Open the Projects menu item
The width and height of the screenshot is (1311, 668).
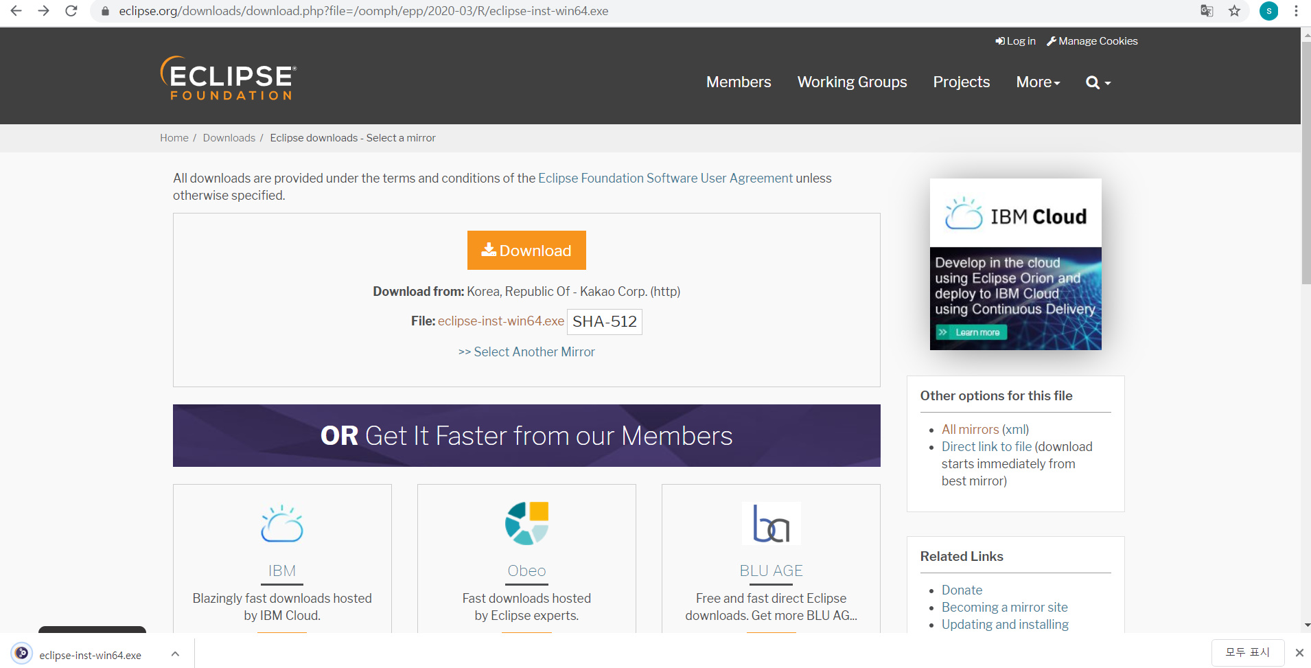coord(961,82)
